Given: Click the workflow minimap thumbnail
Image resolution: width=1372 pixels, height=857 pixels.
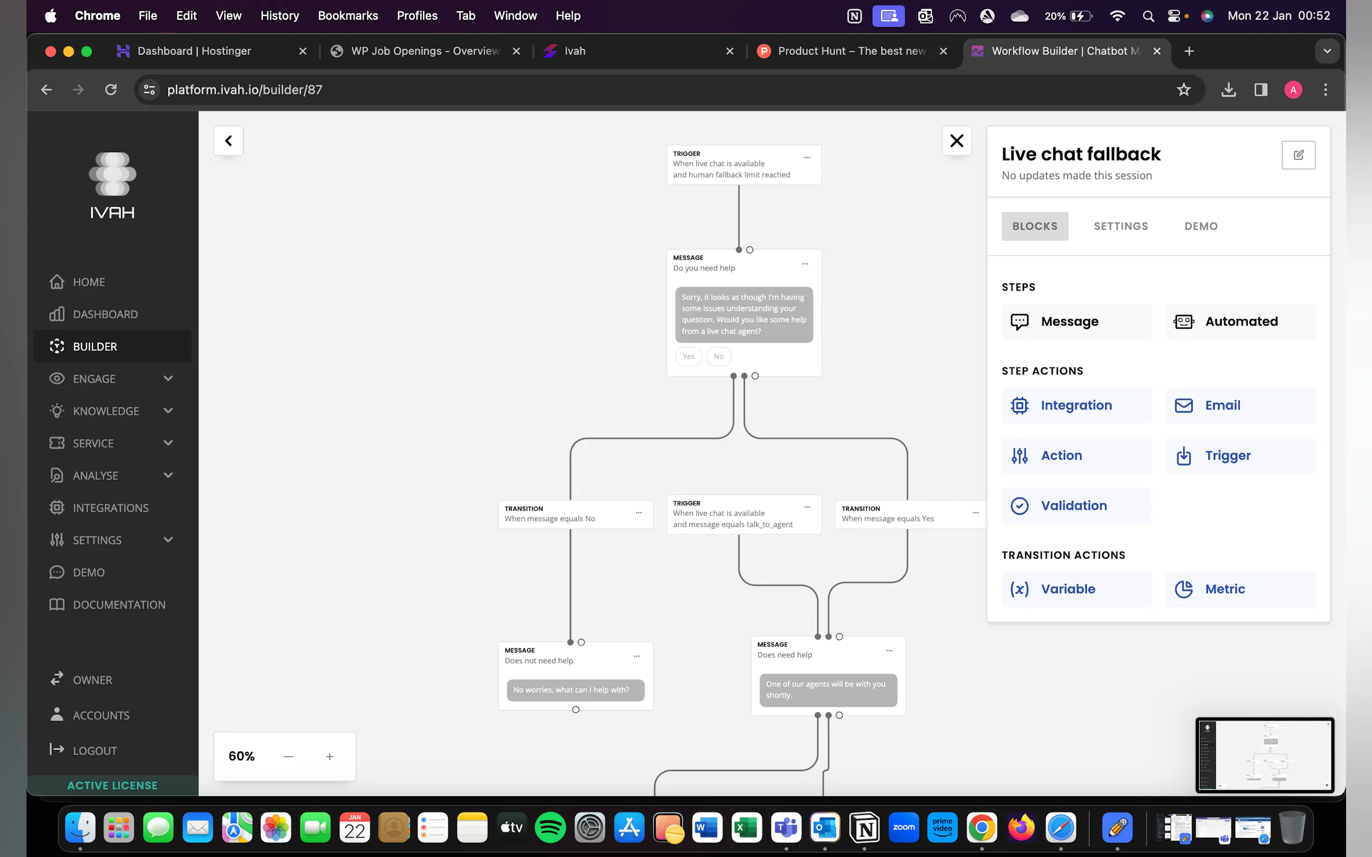Looking at the screenshot, I should click(x=1264, y=755).
